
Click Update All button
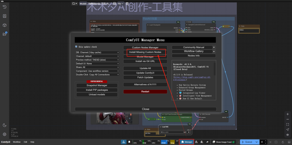145,68
